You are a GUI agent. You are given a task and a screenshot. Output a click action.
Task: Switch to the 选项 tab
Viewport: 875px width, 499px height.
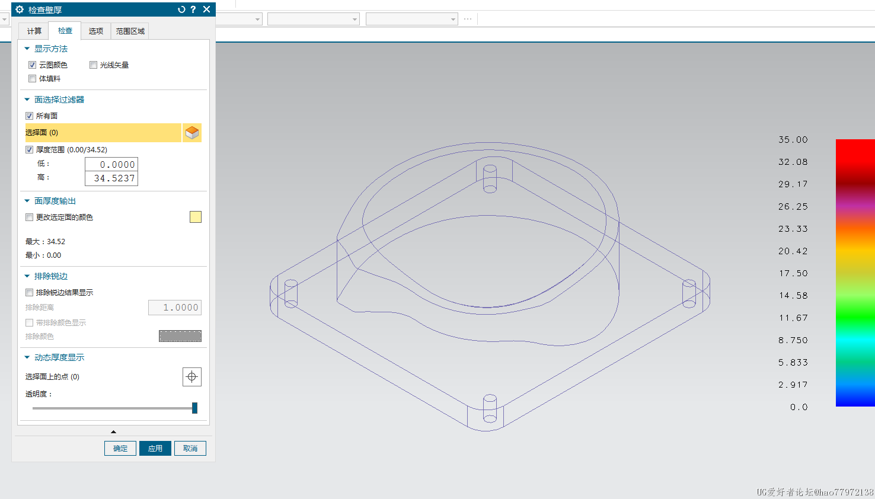point(96,31)
